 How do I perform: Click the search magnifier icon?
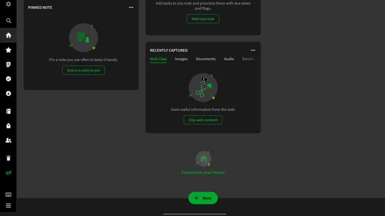tap(9, 21)
